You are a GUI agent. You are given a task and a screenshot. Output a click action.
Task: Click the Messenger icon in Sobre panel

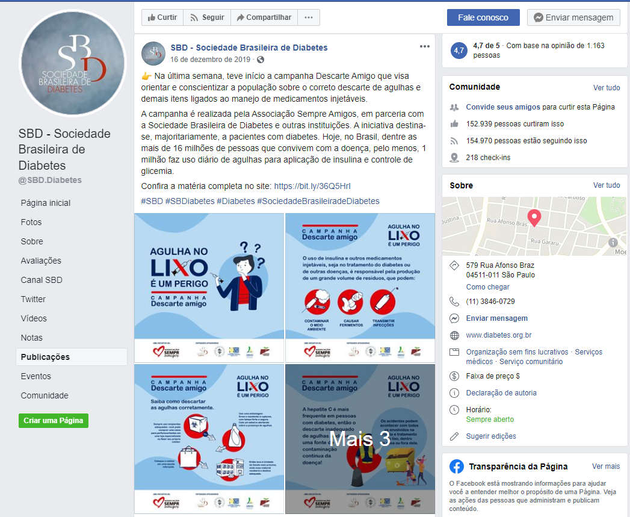point(454,318)
